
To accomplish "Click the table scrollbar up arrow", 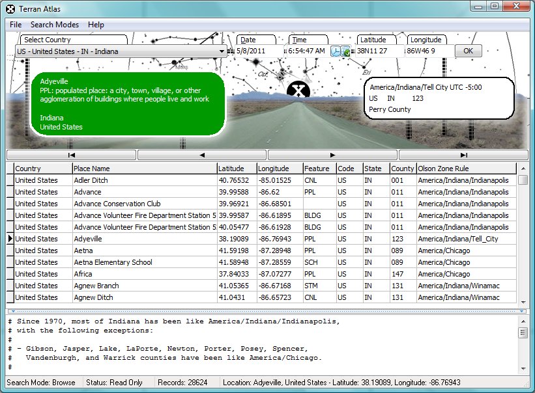I will 523,169.
